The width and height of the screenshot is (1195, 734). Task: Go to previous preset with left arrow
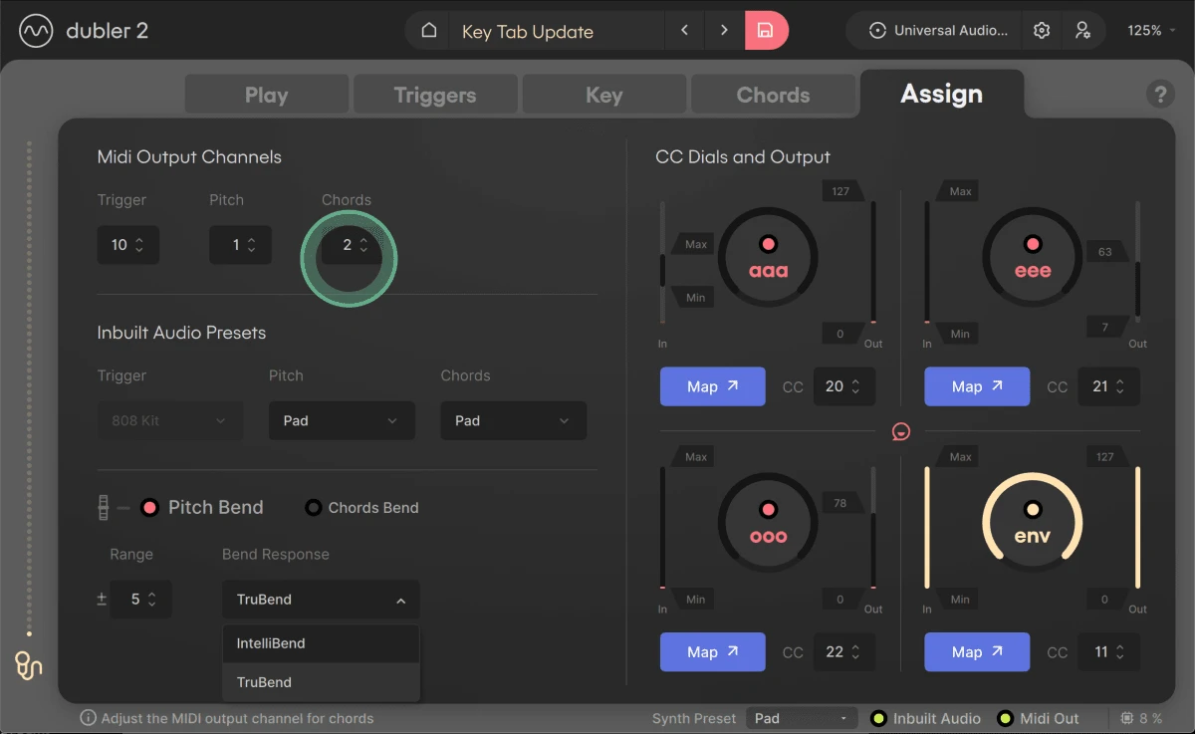684,31
